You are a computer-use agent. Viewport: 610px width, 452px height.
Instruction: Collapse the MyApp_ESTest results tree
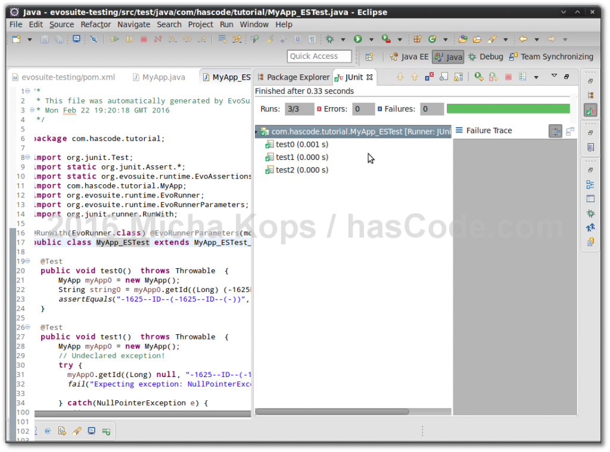pyautogui.click(x=257, y=131)
